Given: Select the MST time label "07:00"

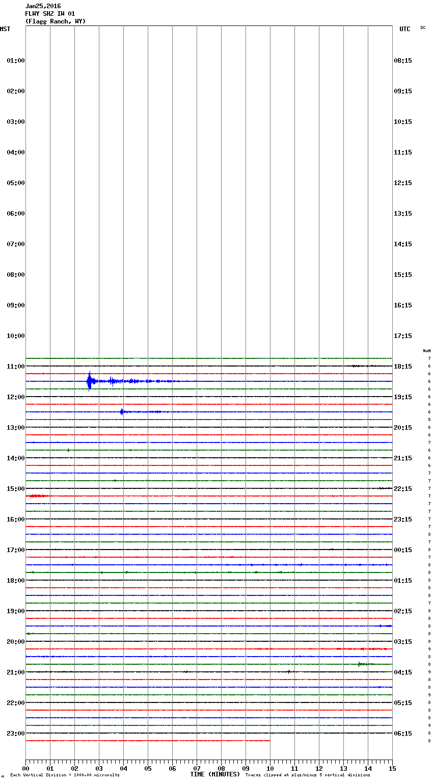Looking at the screenshot, I should click(16, 244).
